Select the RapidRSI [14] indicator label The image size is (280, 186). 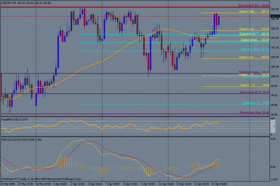point(14,119)
